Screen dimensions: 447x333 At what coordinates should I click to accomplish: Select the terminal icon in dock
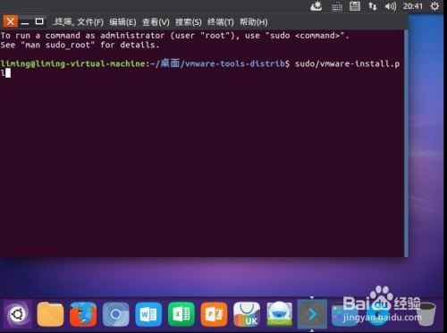click(312, 314)
